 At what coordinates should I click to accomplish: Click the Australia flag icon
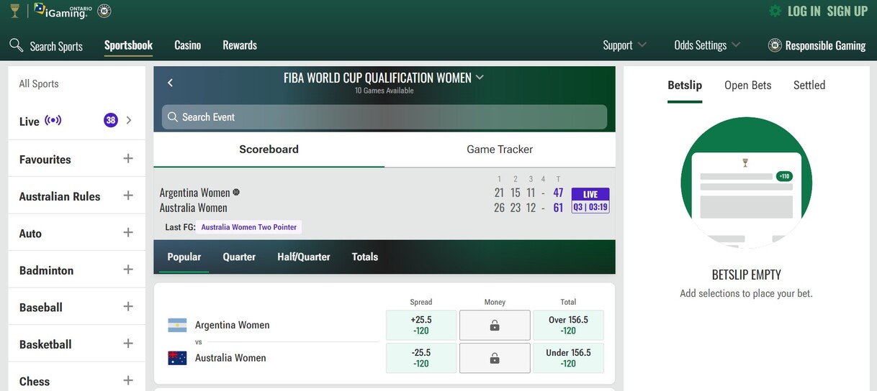(177, 358)
